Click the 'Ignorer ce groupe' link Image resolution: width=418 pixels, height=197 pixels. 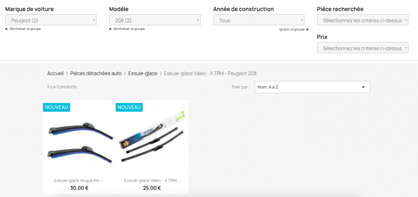[x=292, y=30]
